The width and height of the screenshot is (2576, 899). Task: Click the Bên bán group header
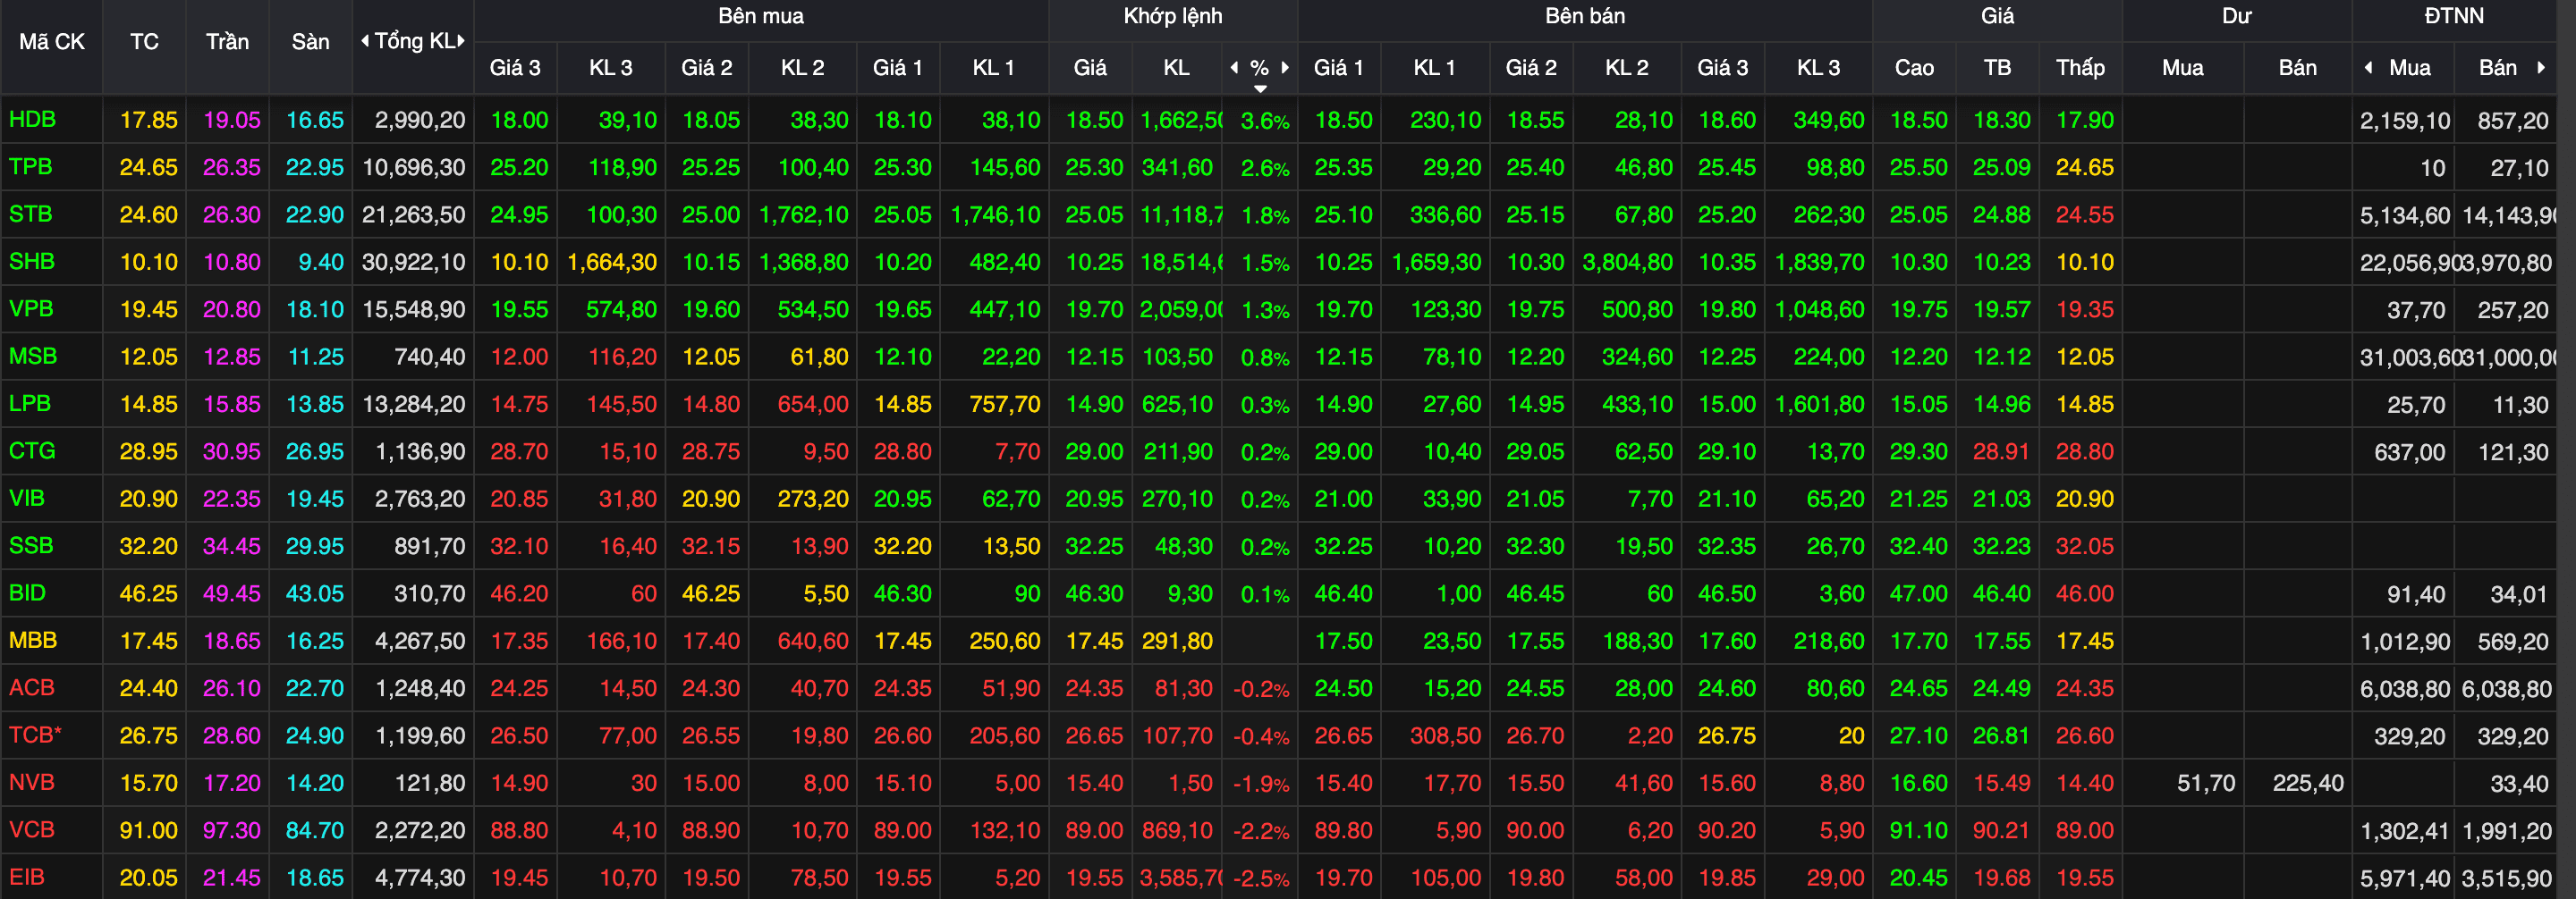click(1584, 16)
